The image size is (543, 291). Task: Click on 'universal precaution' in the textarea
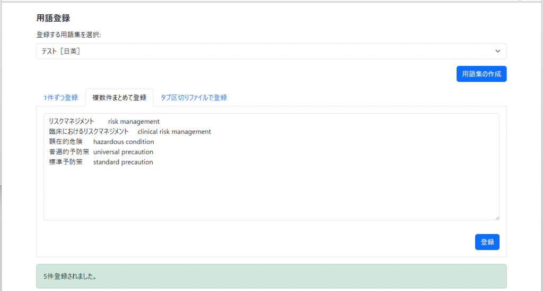123,152
